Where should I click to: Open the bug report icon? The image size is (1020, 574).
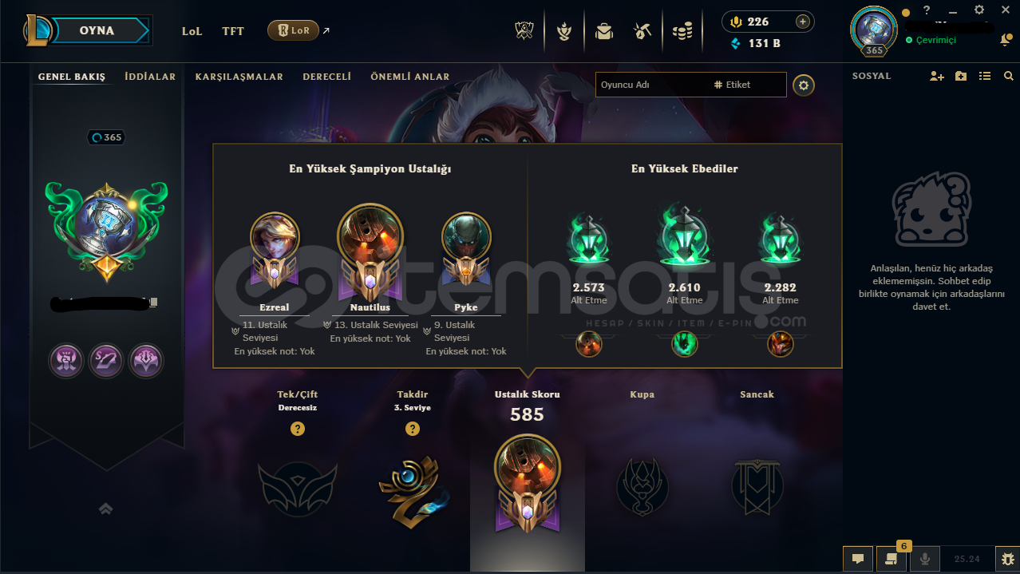coord(1007,559)
